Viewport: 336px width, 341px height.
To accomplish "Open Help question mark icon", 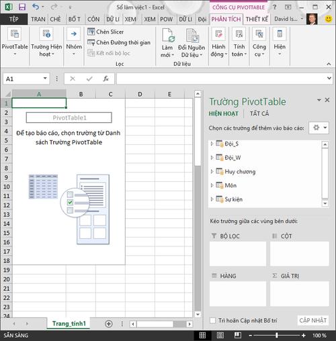I will coord(275,7).
